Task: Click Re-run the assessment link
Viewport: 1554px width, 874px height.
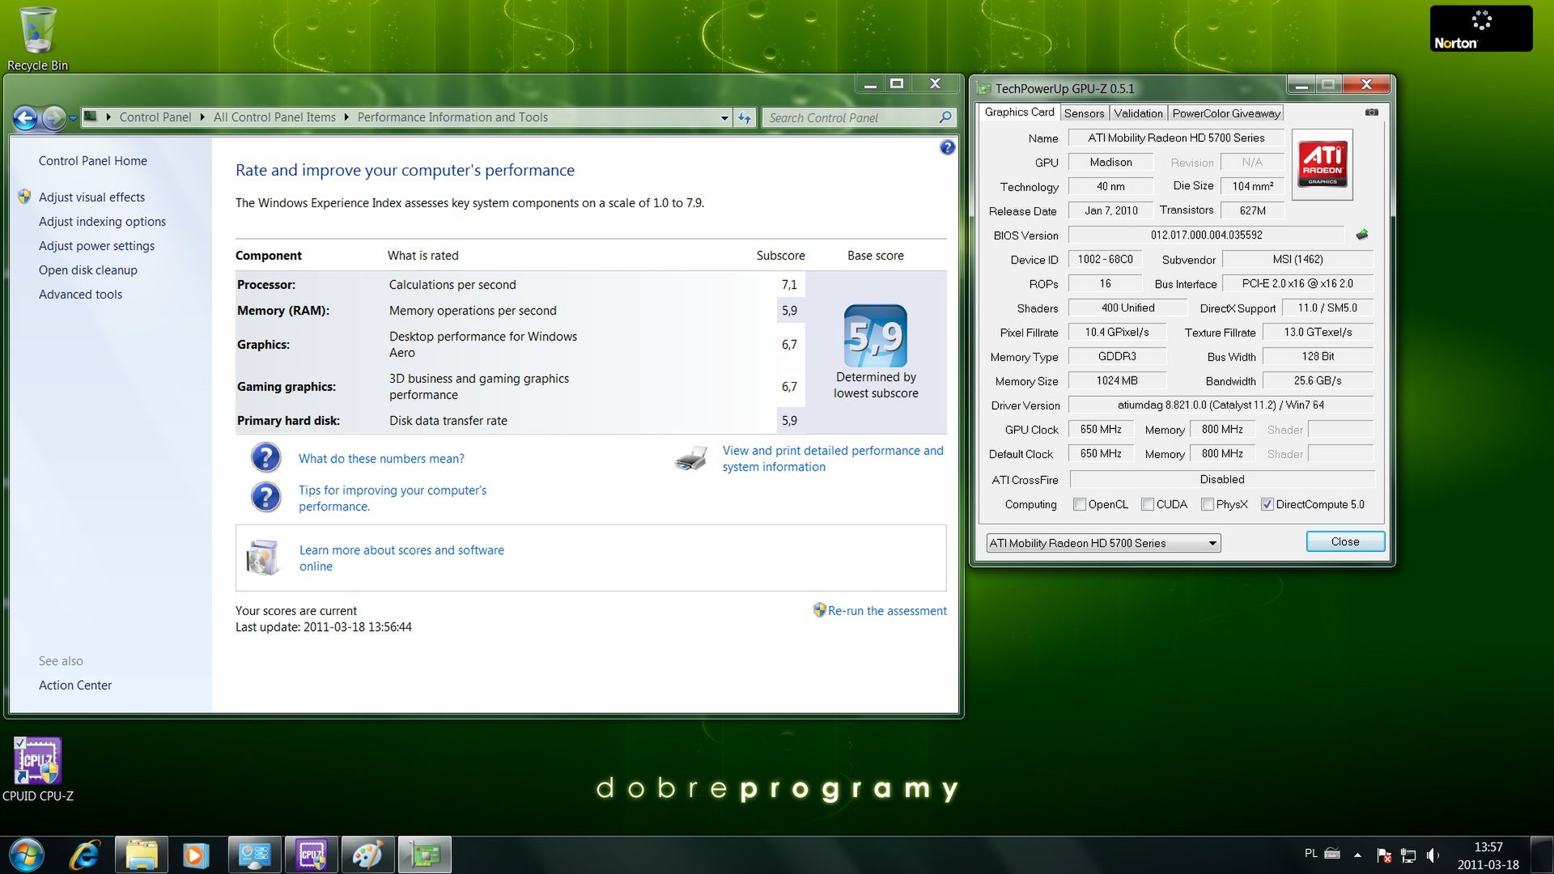Action: 886,611
